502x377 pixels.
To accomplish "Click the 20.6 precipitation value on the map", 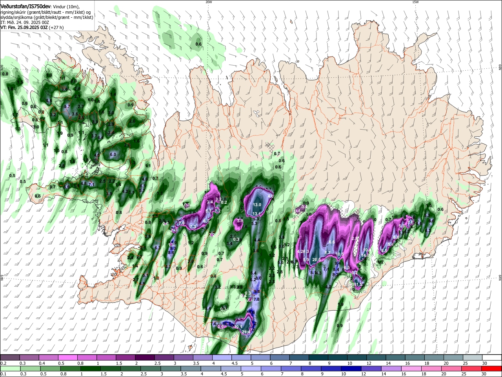I will (x=316, y=260).
